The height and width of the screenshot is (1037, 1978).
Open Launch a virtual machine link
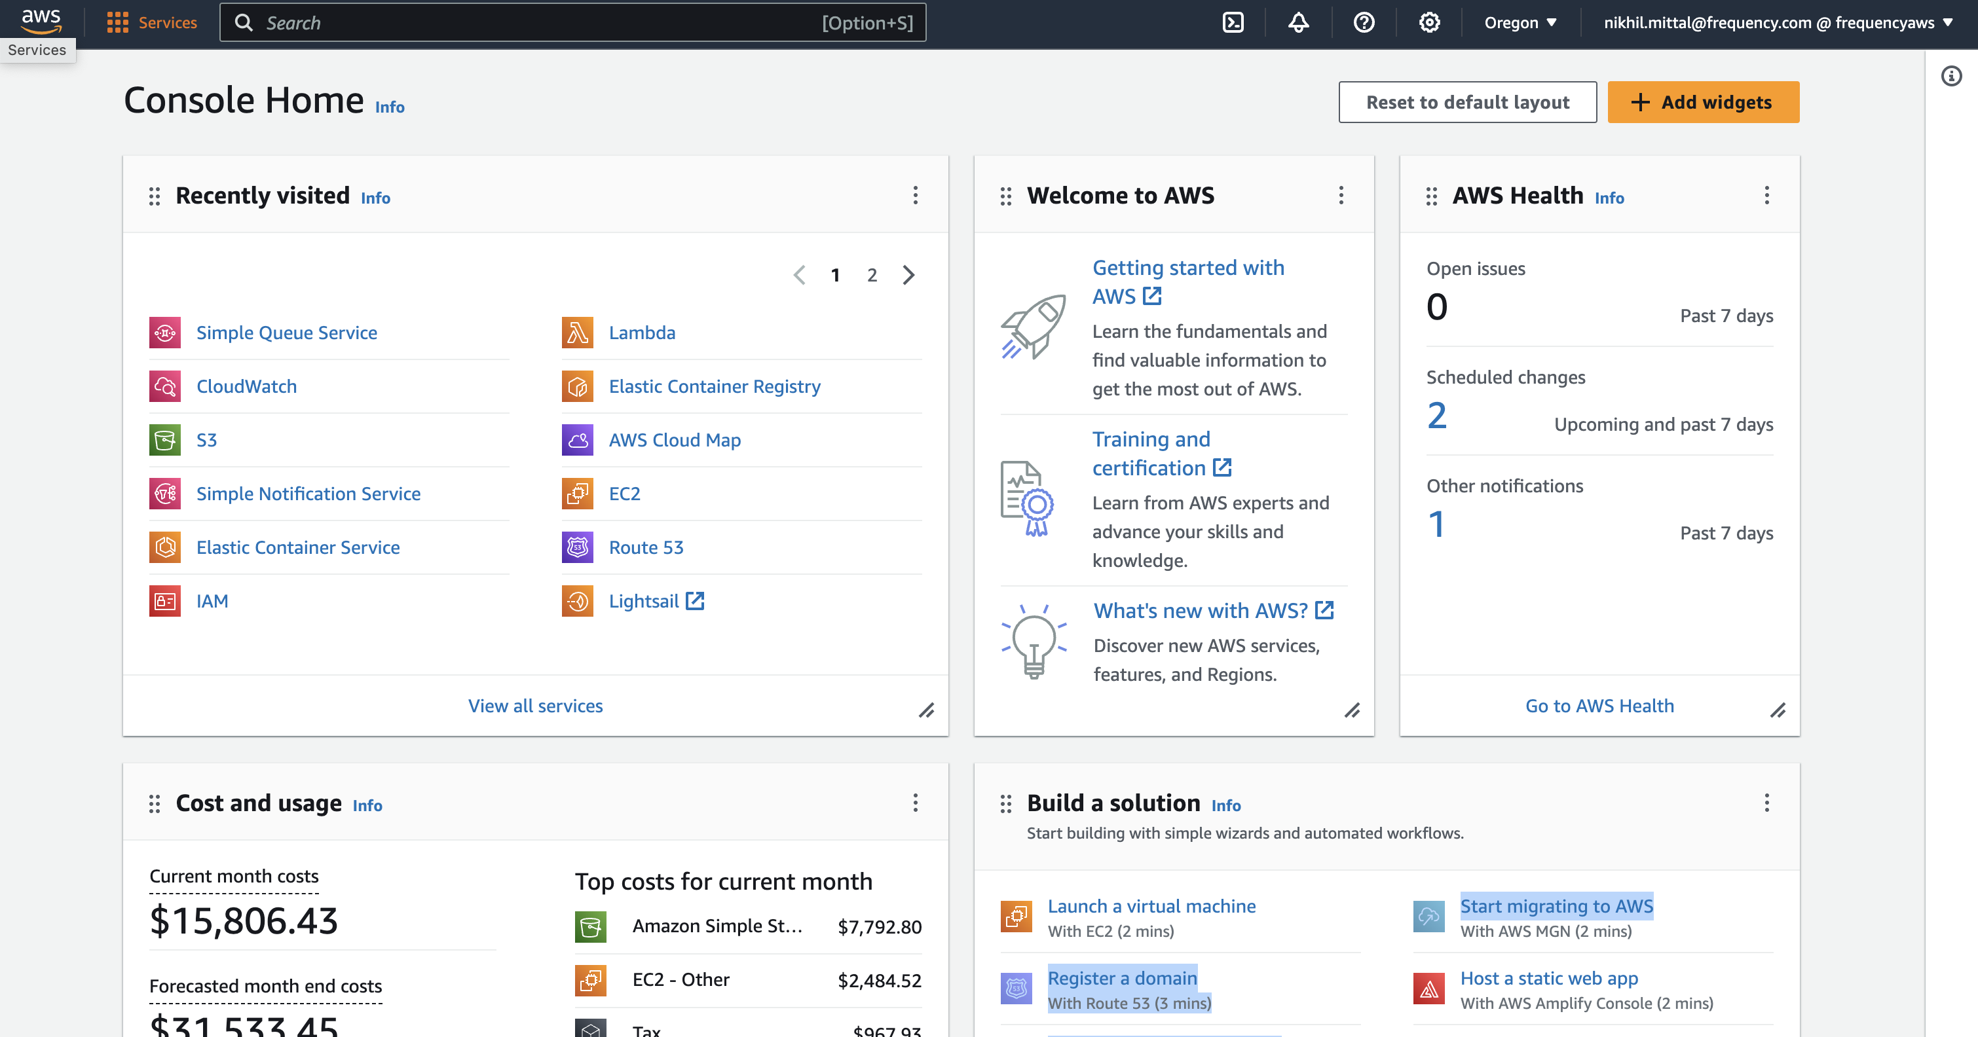point(1152,906)
